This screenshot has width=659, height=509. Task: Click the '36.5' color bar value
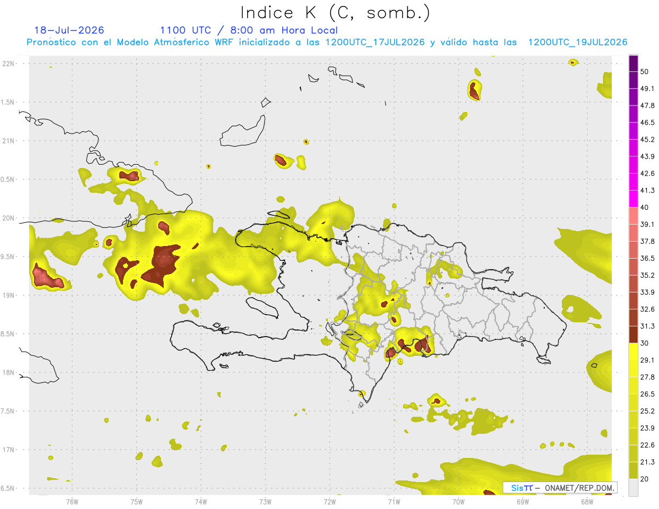648,258
